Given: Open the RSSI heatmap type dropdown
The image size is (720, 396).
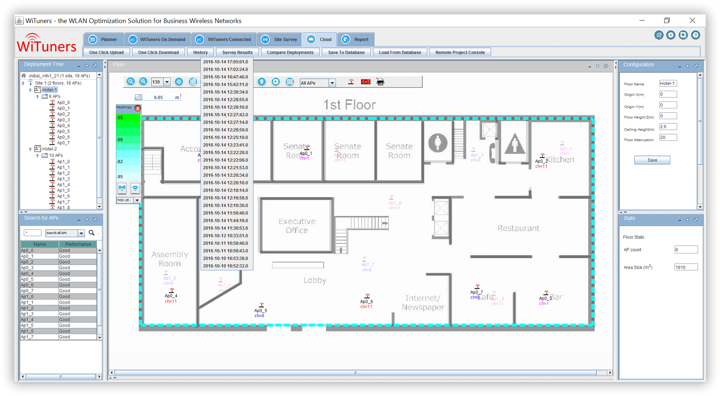Looking at the screenshot, I should coord(137,200).
